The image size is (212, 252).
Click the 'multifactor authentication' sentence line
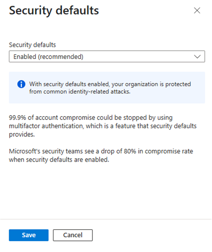point(103,126)
